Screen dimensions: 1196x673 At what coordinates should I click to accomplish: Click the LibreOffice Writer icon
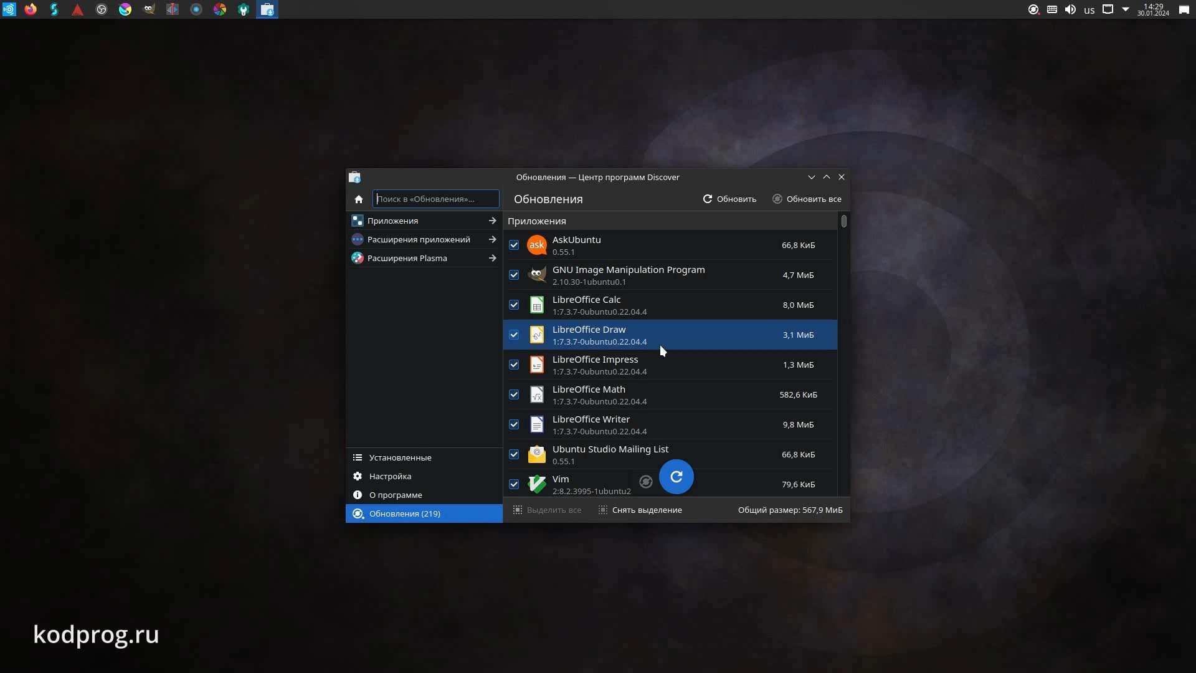[x=536, y=424]
